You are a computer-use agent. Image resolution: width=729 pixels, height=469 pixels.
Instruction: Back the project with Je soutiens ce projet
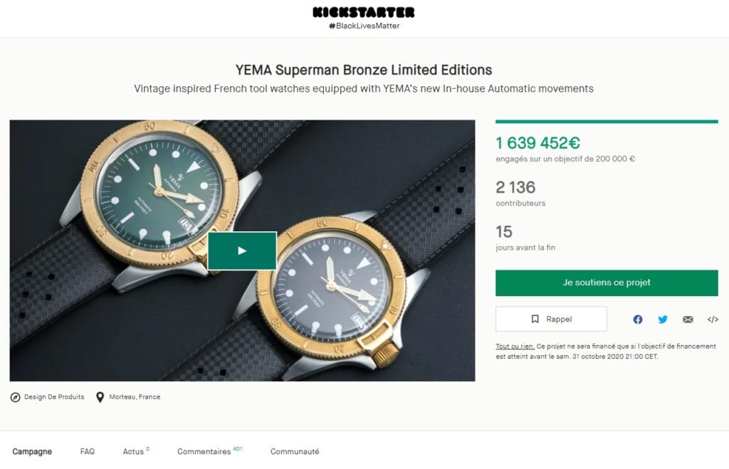coord(607,283)
